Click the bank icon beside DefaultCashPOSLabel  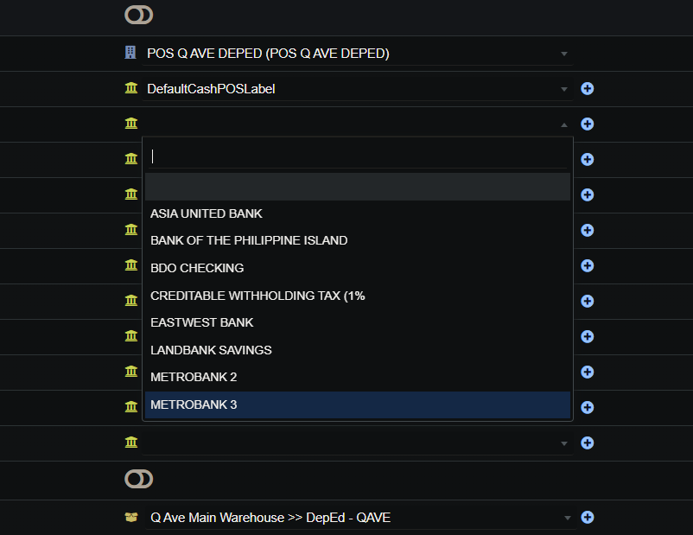pyautogui.click(x=130, y=89)
